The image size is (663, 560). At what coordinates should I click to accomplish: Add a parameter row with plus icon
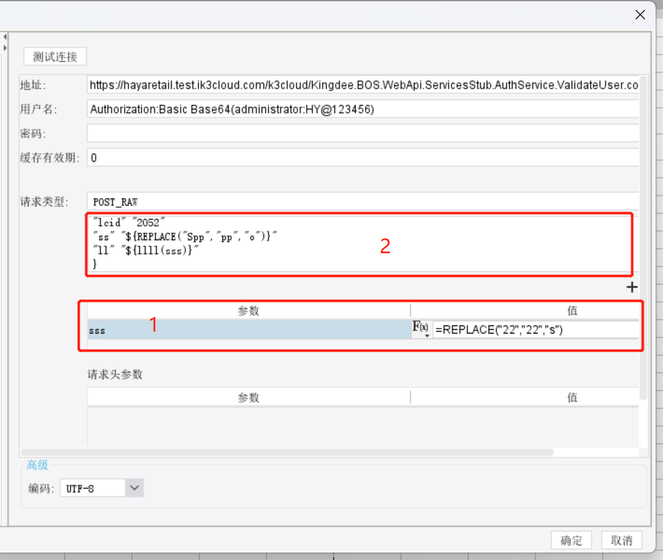tap(632, 287)
